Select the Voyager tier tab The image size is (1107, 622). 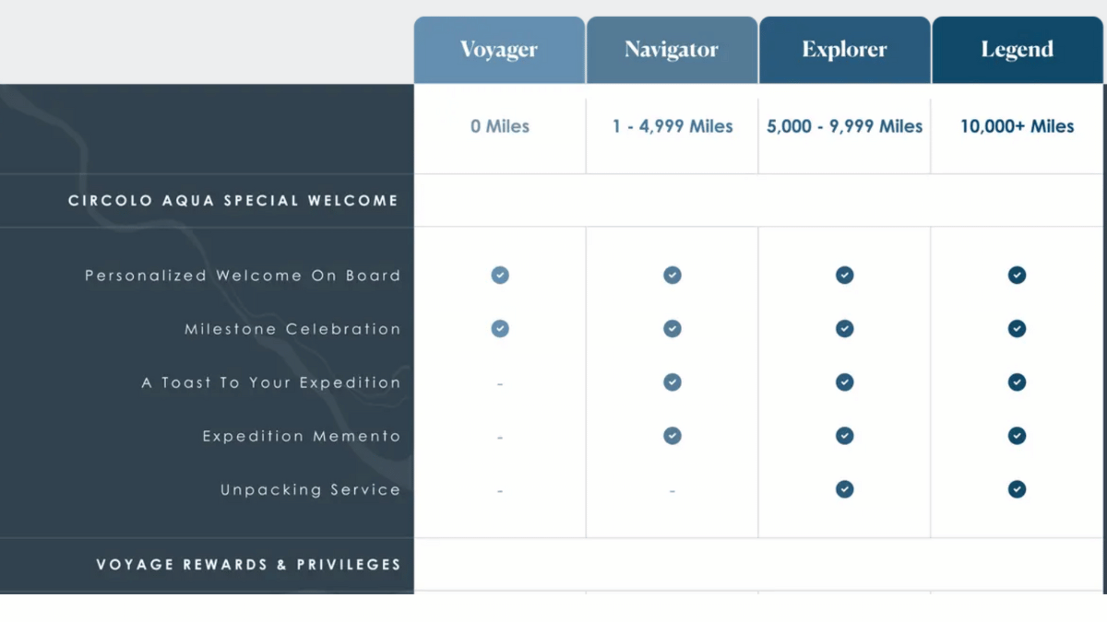tap(499, 50)
